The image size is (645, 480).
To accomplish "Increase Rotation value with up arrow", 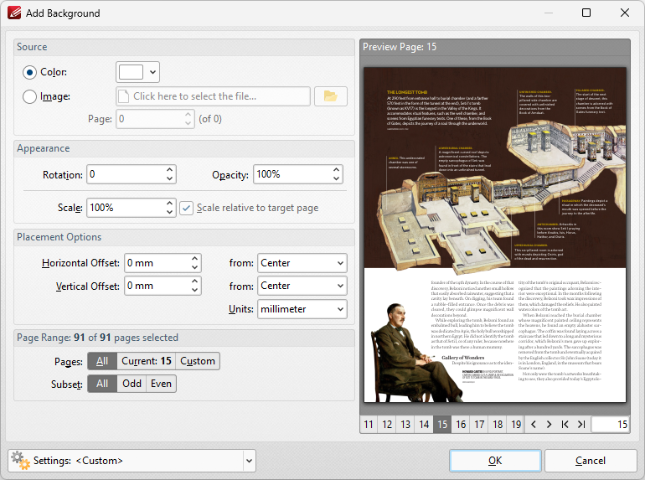I will (169, 169).
